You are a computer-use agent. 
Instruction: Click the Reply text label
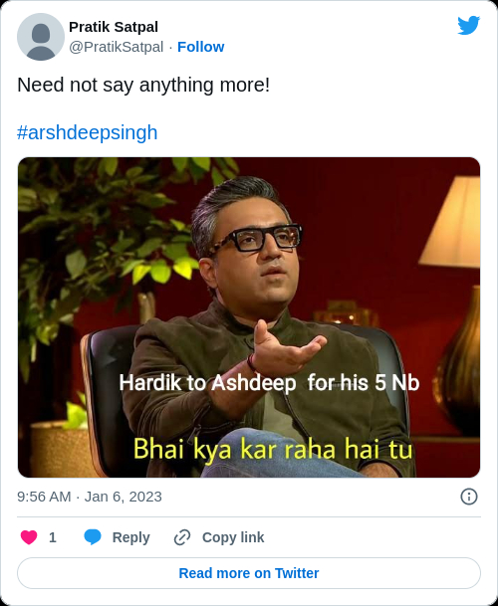pos(130,537)
